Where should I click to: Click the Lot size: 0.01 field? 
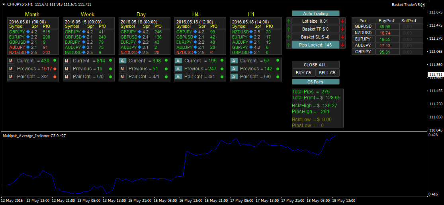pyautogui.click(x=315, y=21)
